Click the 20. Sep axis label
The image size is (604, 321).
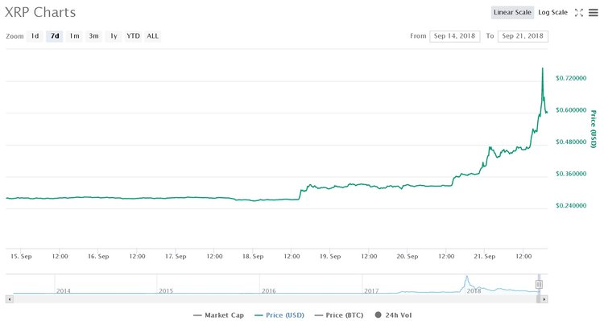[x=407, y=257]
